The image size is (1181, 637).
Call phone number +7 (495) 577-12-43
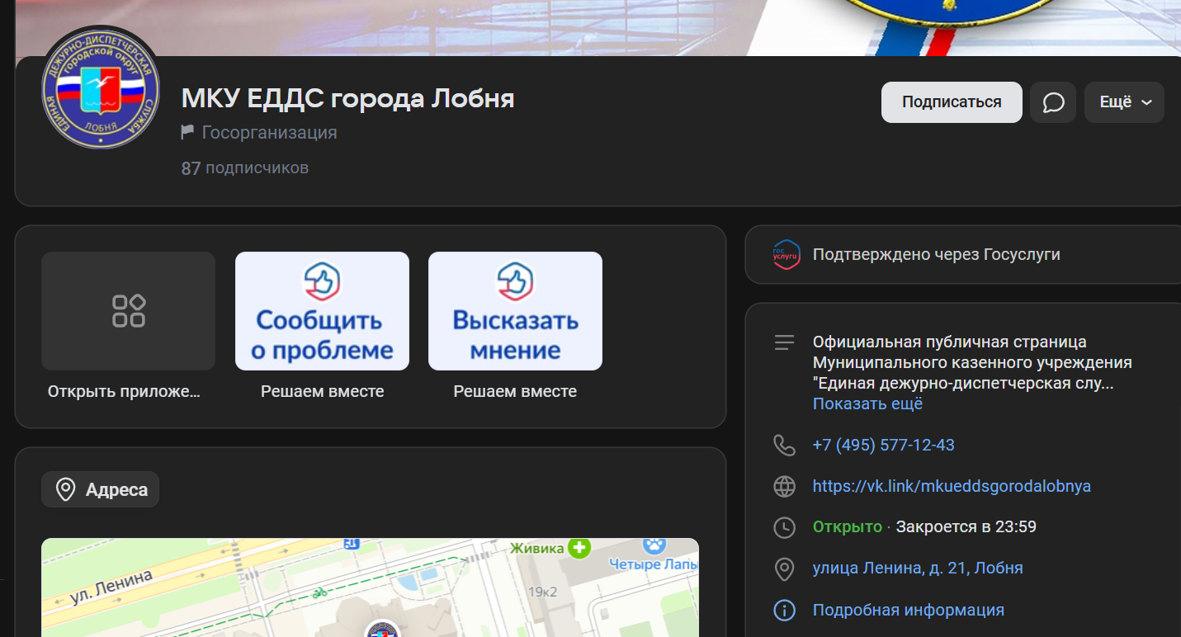coord(884,446)
